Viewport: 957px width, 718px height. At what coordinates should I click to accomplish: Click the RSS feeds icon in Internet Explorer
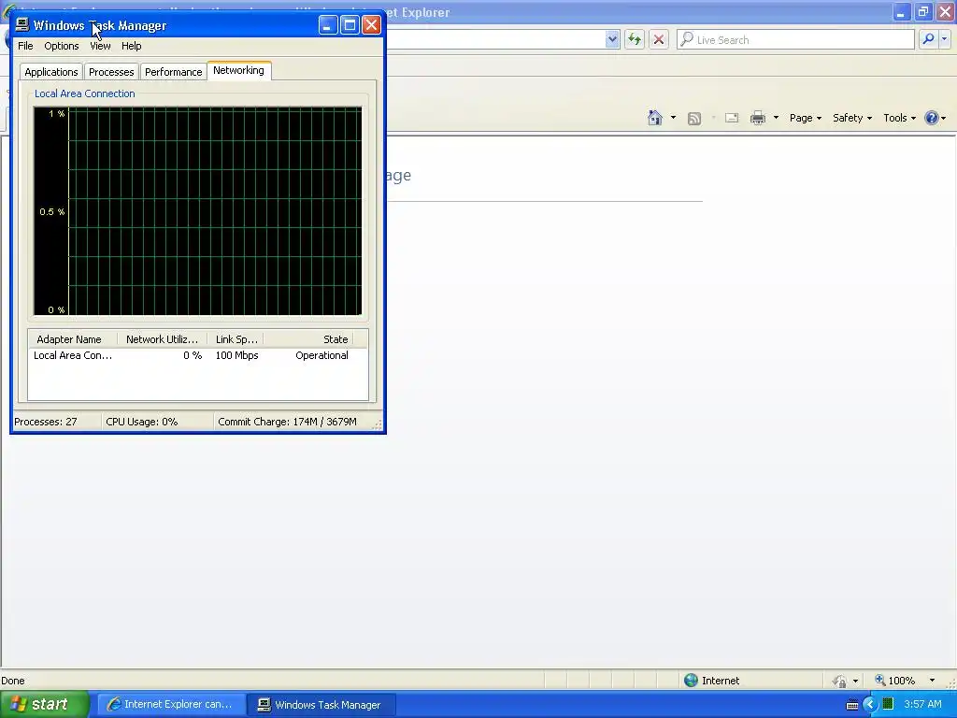coord(694,119)
